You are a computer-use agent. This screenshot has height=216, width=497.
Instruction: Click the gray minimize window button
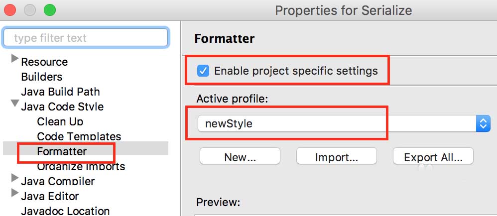point(30,9)
